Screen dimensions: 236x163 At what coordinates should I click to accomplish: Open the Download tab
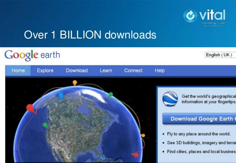tap(77, 71)
